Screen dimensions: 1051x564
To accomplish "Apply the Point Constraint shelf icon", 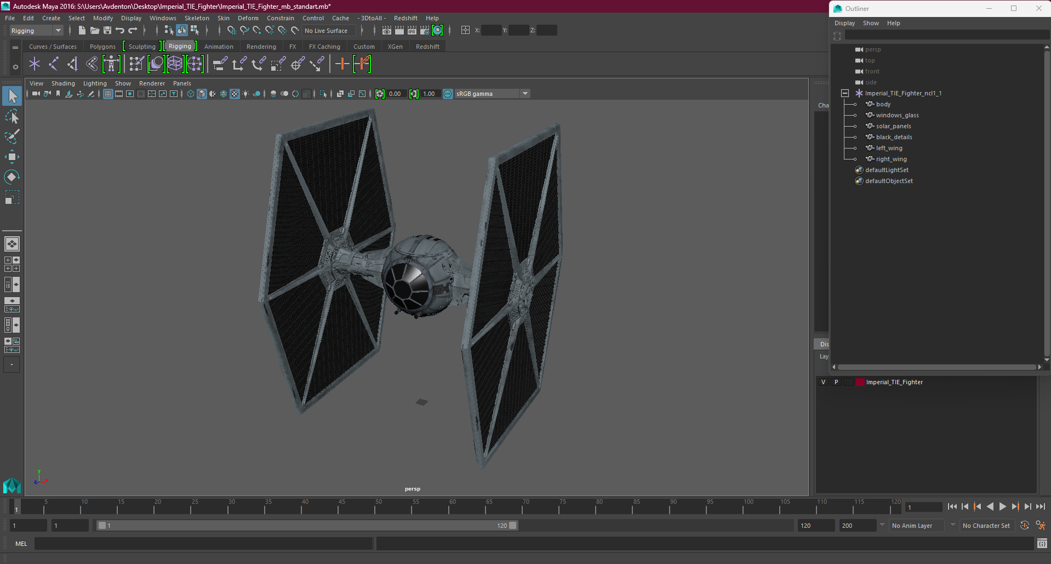I will 239,64.
